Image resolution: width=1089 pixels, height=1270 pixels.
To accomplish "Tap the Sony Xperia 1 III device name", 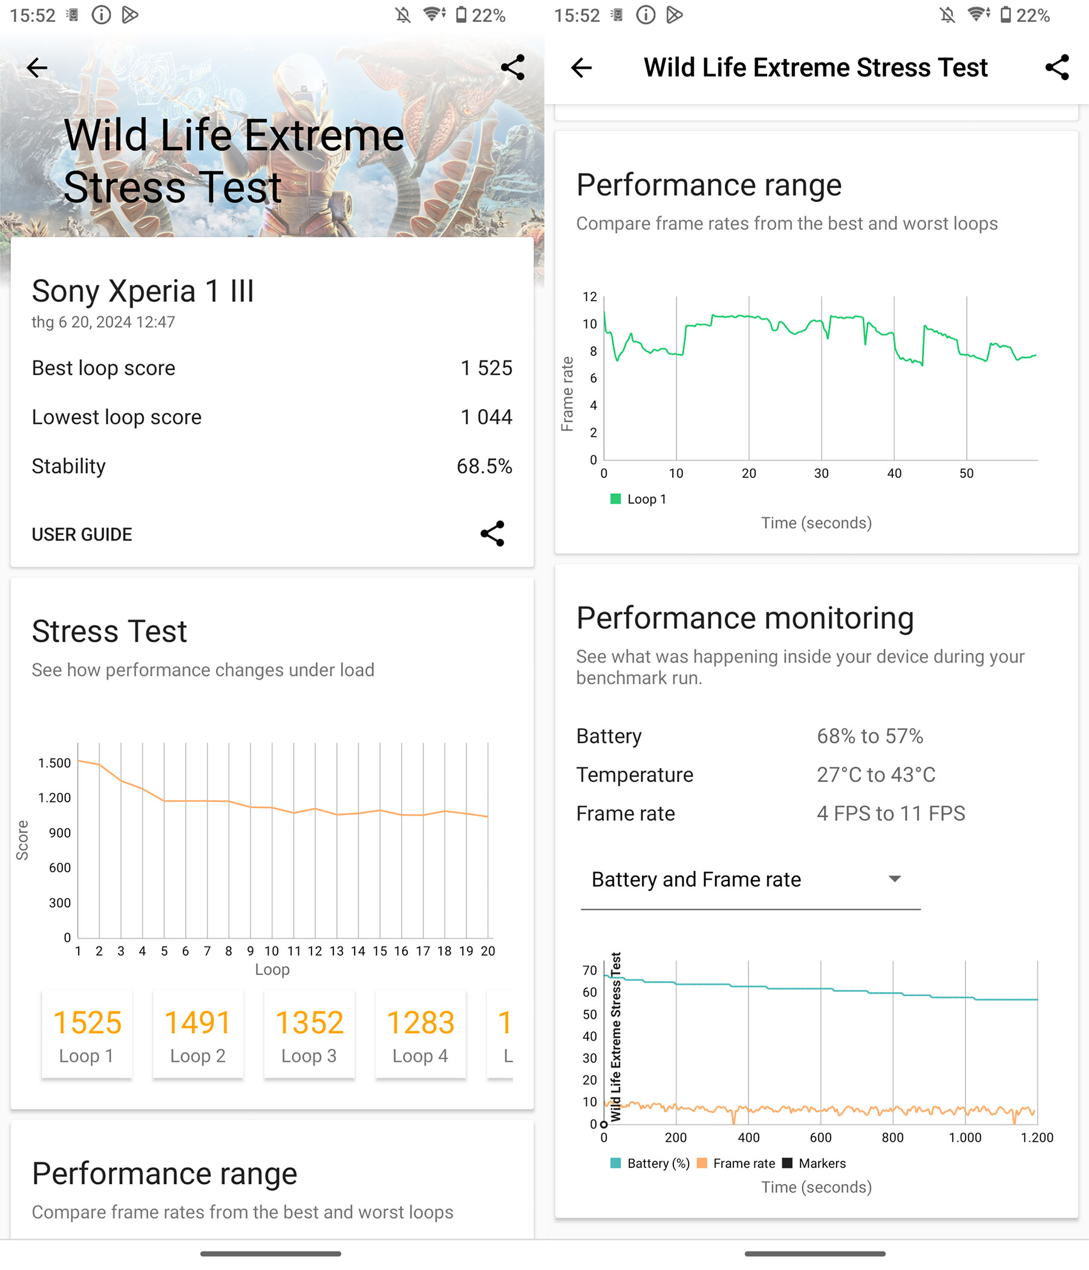I will 143,290.
